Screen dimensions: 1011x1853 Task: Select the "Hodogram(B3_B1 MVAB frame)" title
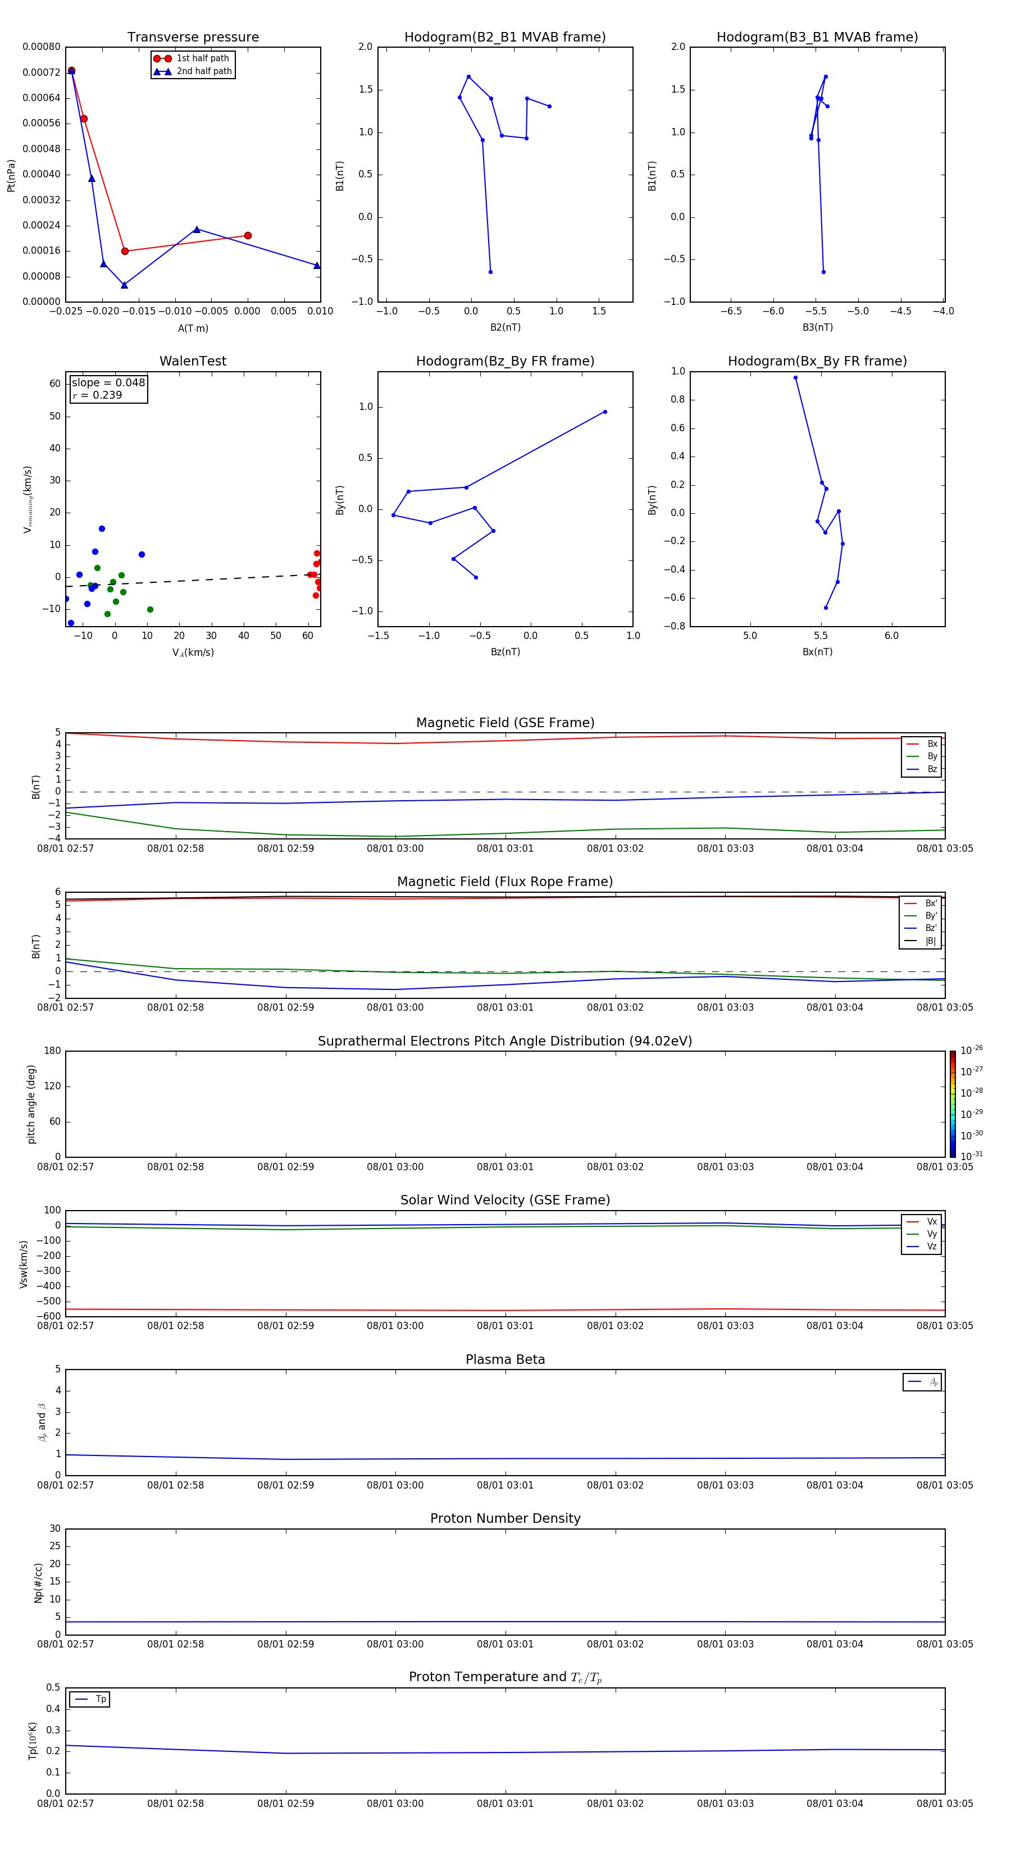coord(817,38)
